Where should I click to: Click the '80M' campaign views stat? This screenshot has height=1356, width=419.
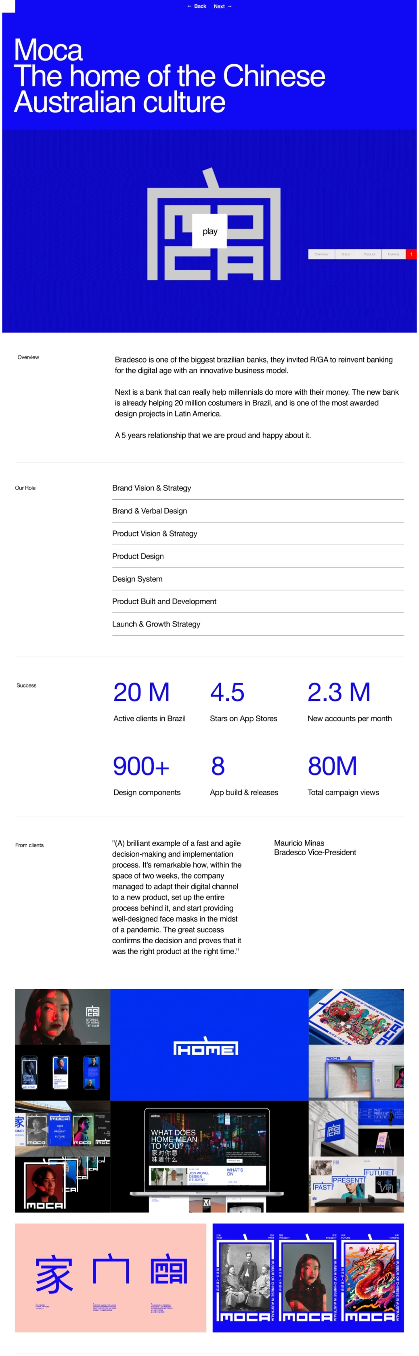(332, 766)
